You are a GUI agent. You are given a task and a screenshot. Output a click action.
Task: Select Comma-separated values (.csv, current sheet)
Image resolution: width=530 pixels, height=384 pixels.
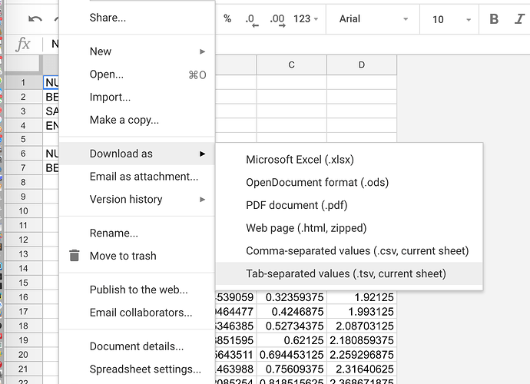[x=357, y=250]
